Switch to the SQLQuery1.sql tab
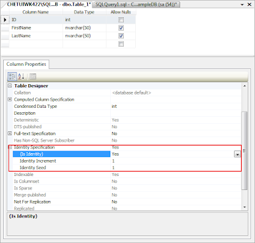Viewport: 255px width, 243px height. point(136,4)
